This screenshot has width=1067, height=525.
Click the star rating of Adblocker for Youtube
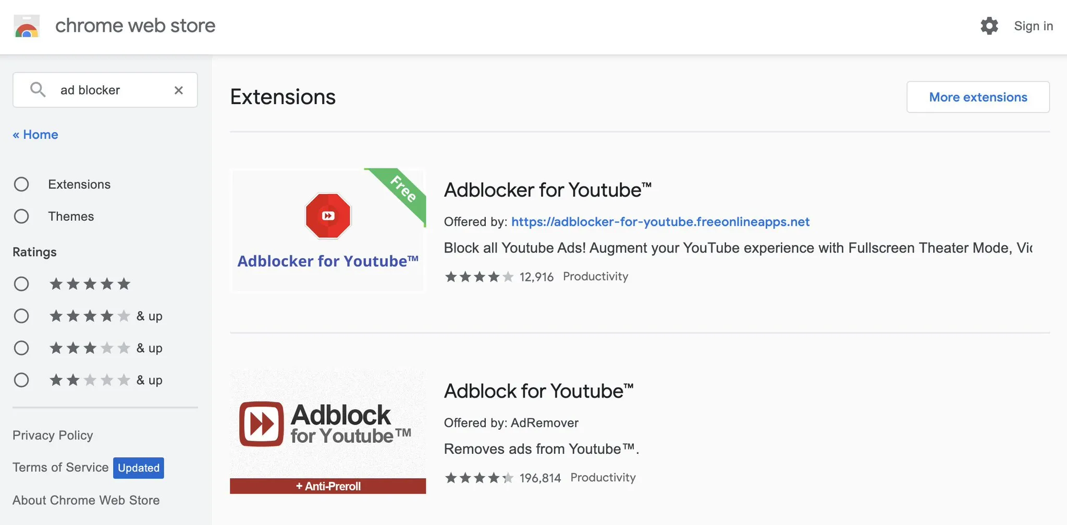(479, 277)
